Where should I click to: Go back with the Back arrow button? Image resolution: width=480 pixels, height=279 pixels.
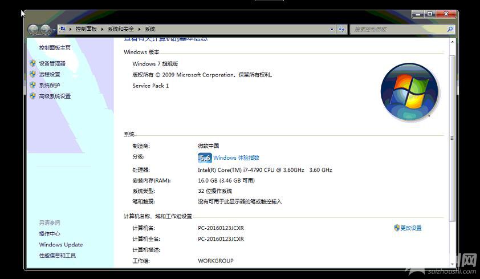(33, 30)
